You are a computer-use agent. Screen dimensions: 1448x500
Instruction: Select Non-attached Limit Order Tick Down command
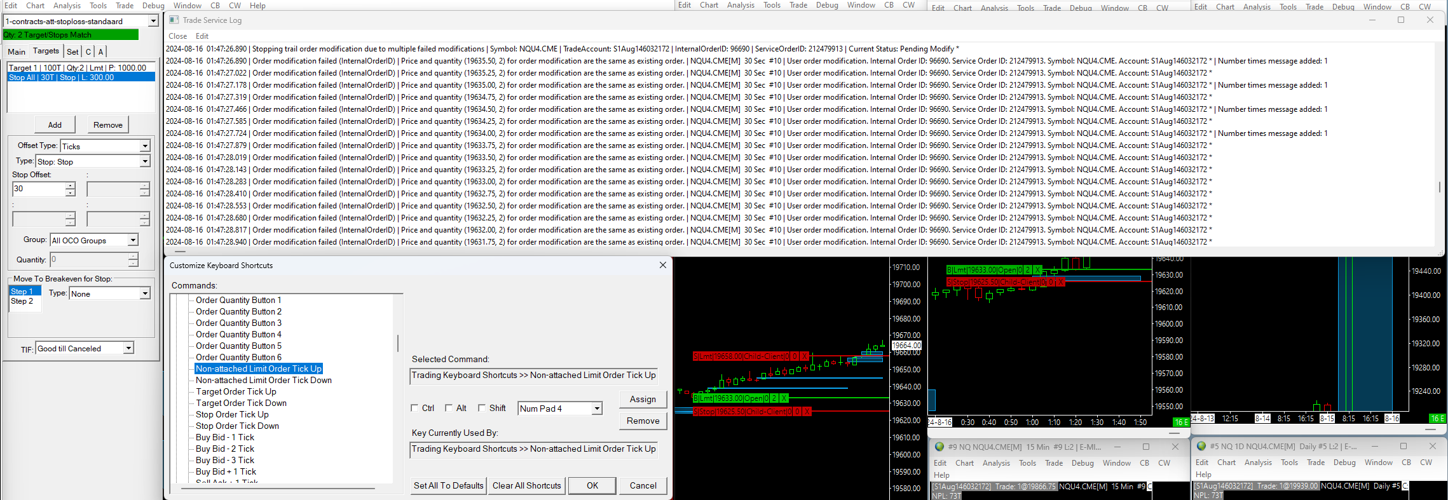[264, 380]
